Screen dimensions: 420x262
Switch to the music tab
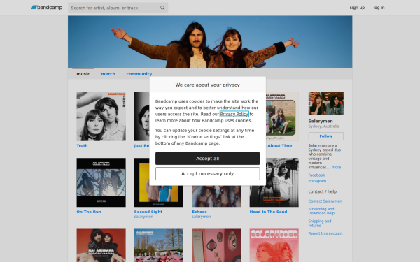tap(83, 74)
